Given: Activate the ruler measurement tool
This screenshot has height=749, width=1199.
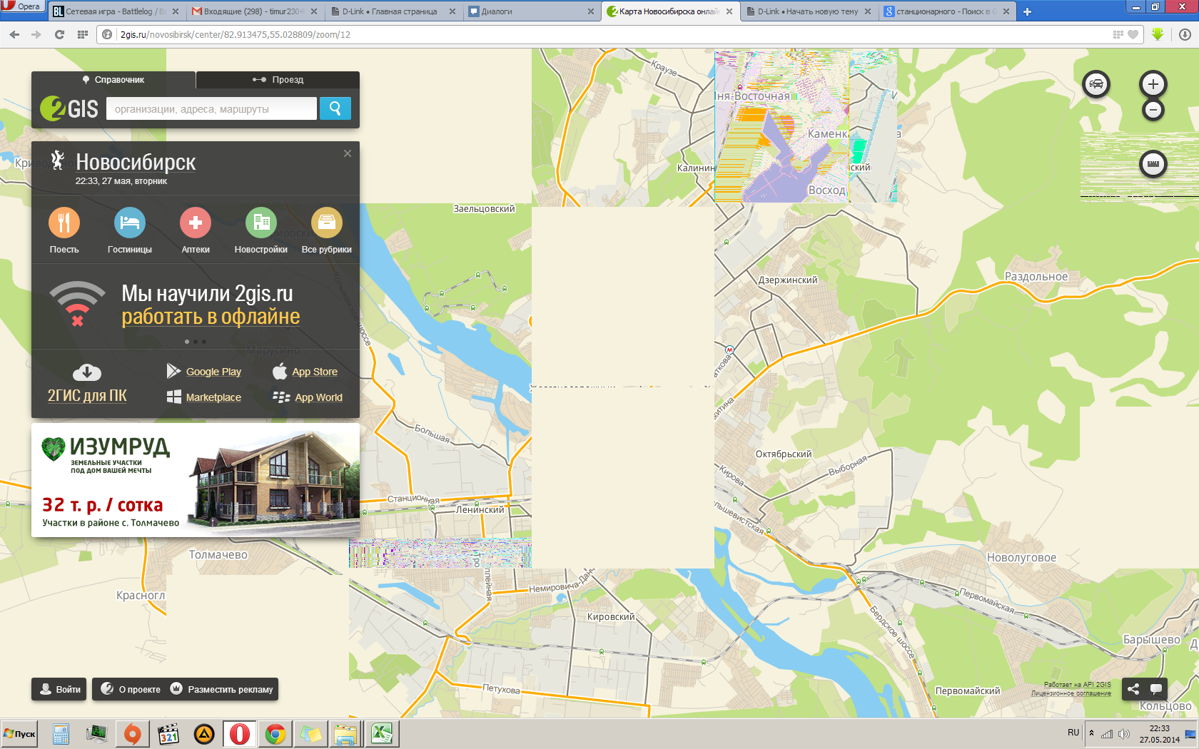Looking at the screenshot, I should pyautogui.click(x=1153, y=164).
